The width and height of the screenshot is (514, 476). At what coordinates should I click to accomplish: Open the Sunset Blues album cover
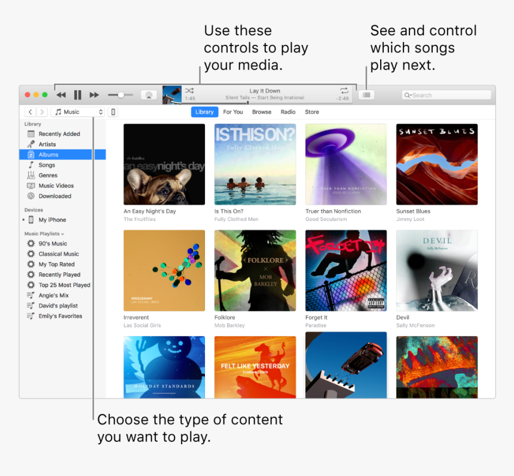[x=437, y=164]
